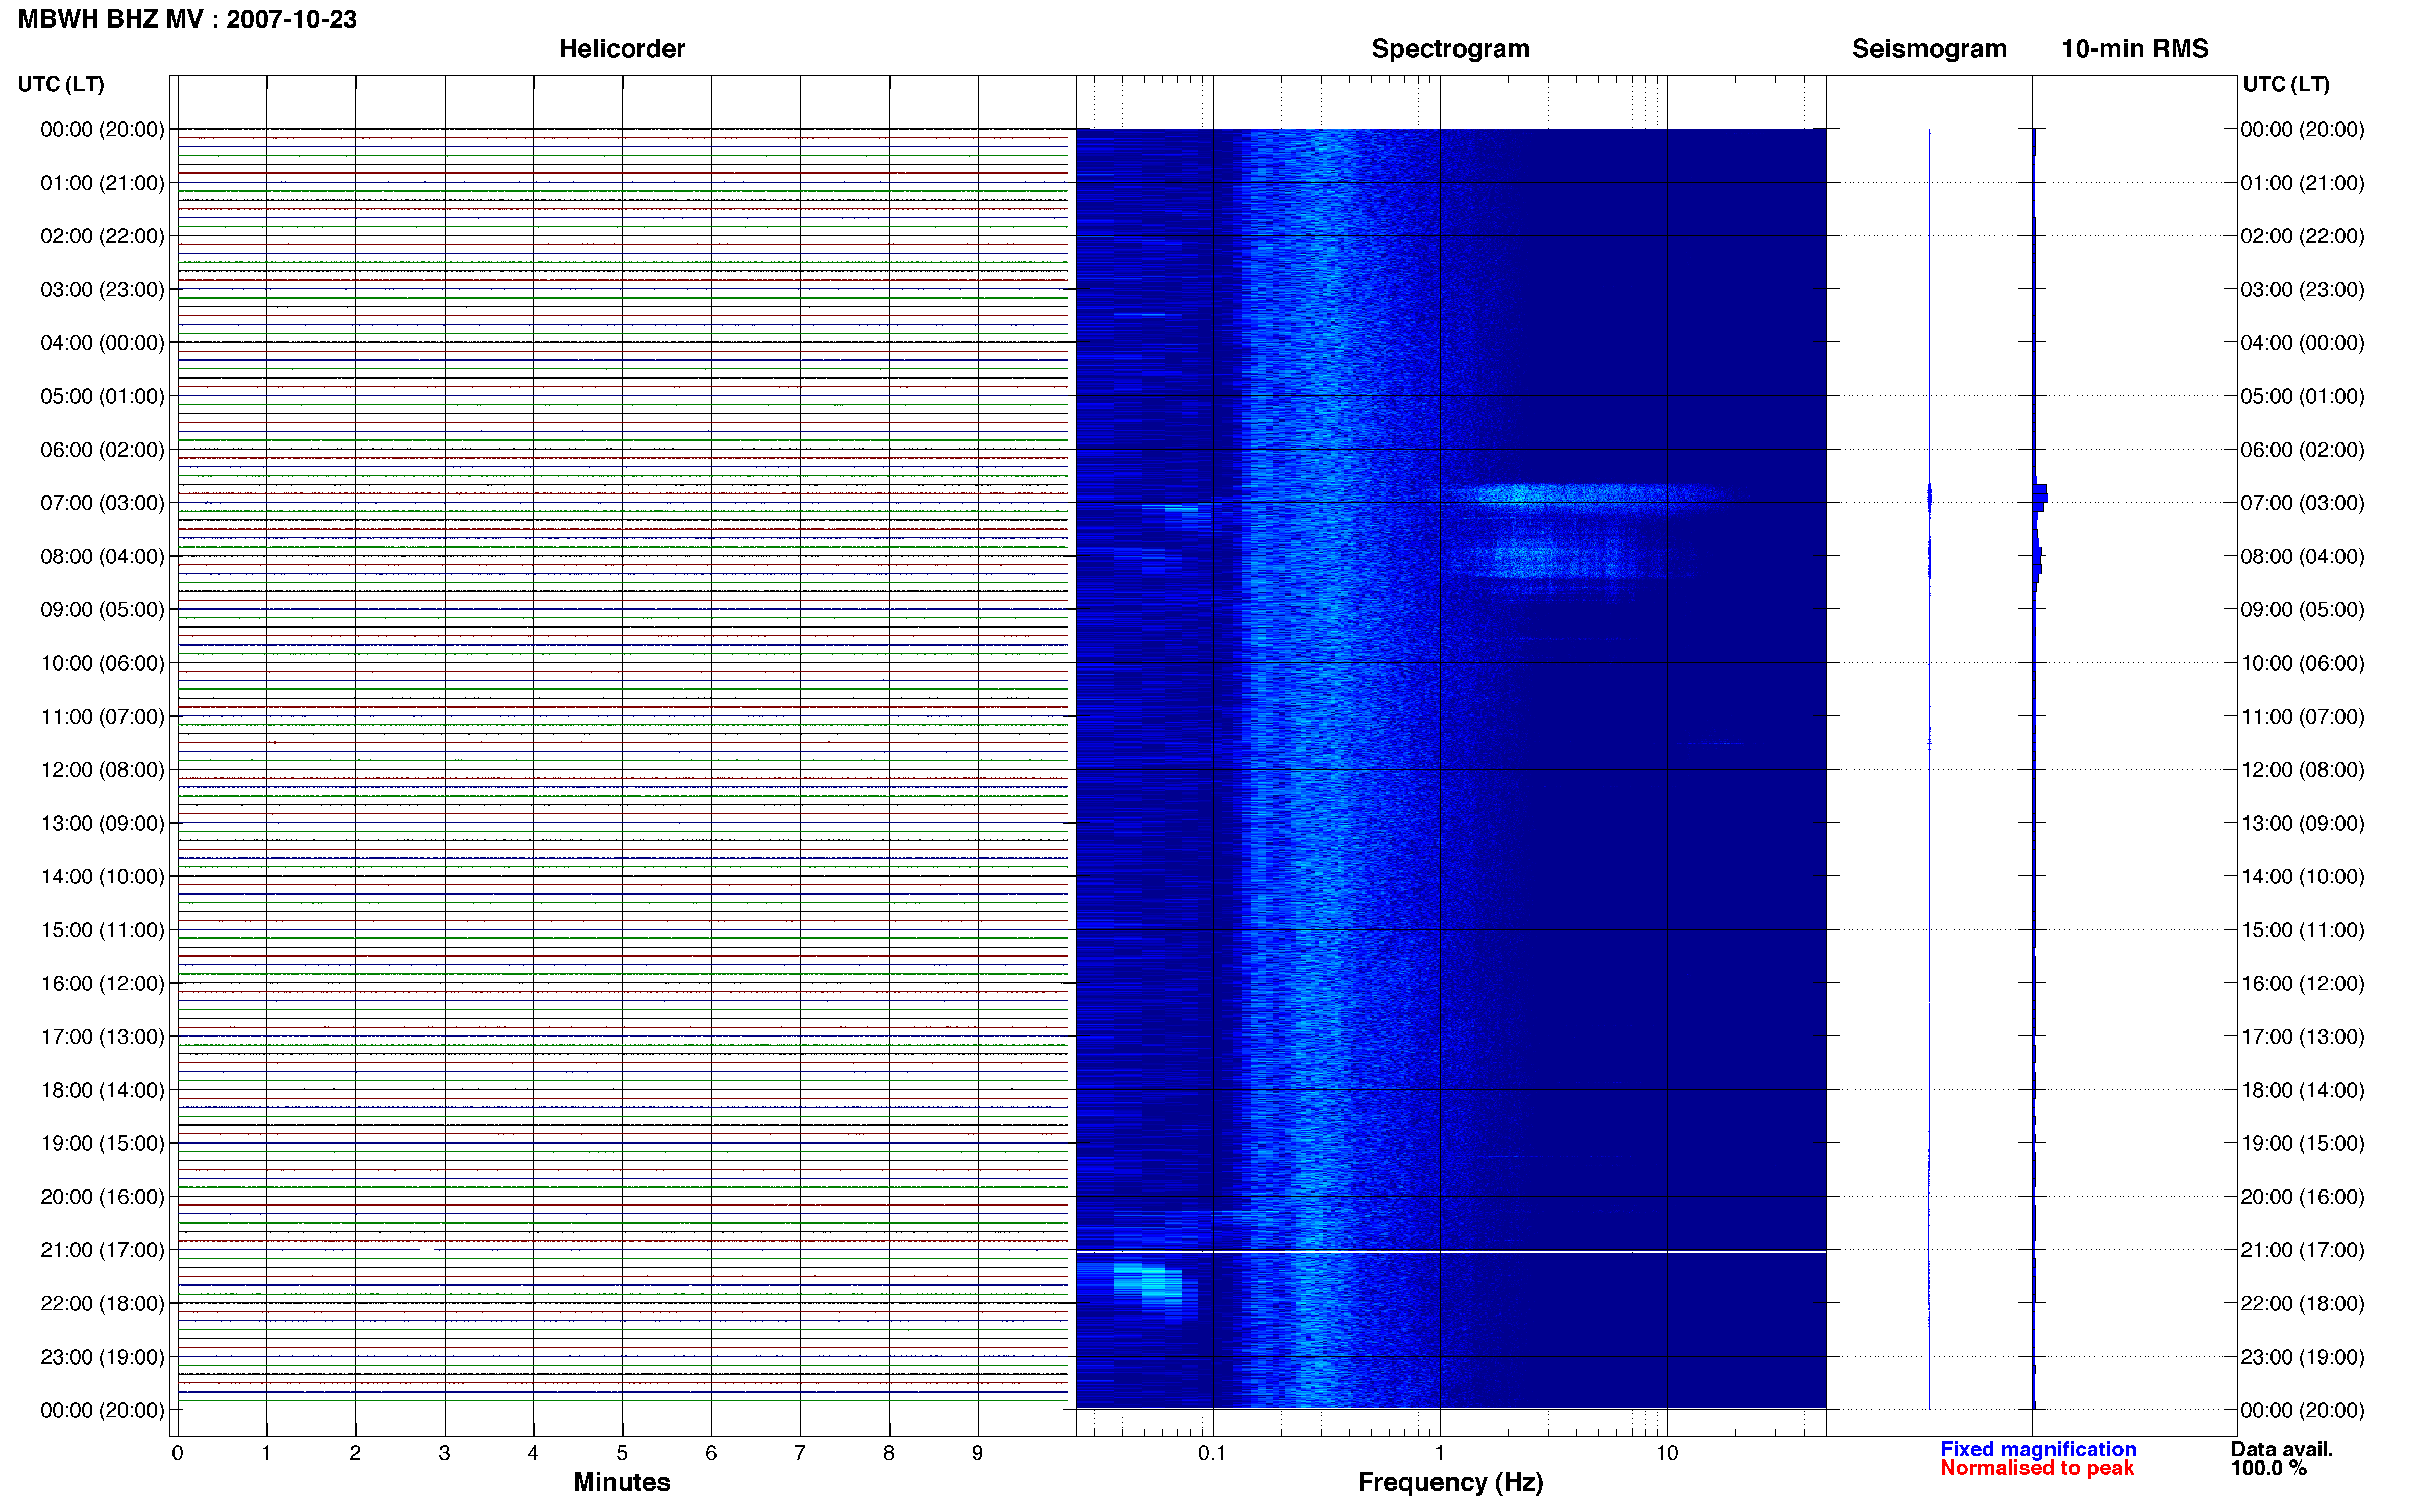
Task: Click right time label '03:00 (23:00)'
Action: click(2302, 290)
